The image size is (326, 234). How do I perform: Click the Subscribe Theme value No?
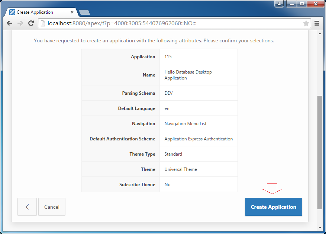(x=167, y=185)
